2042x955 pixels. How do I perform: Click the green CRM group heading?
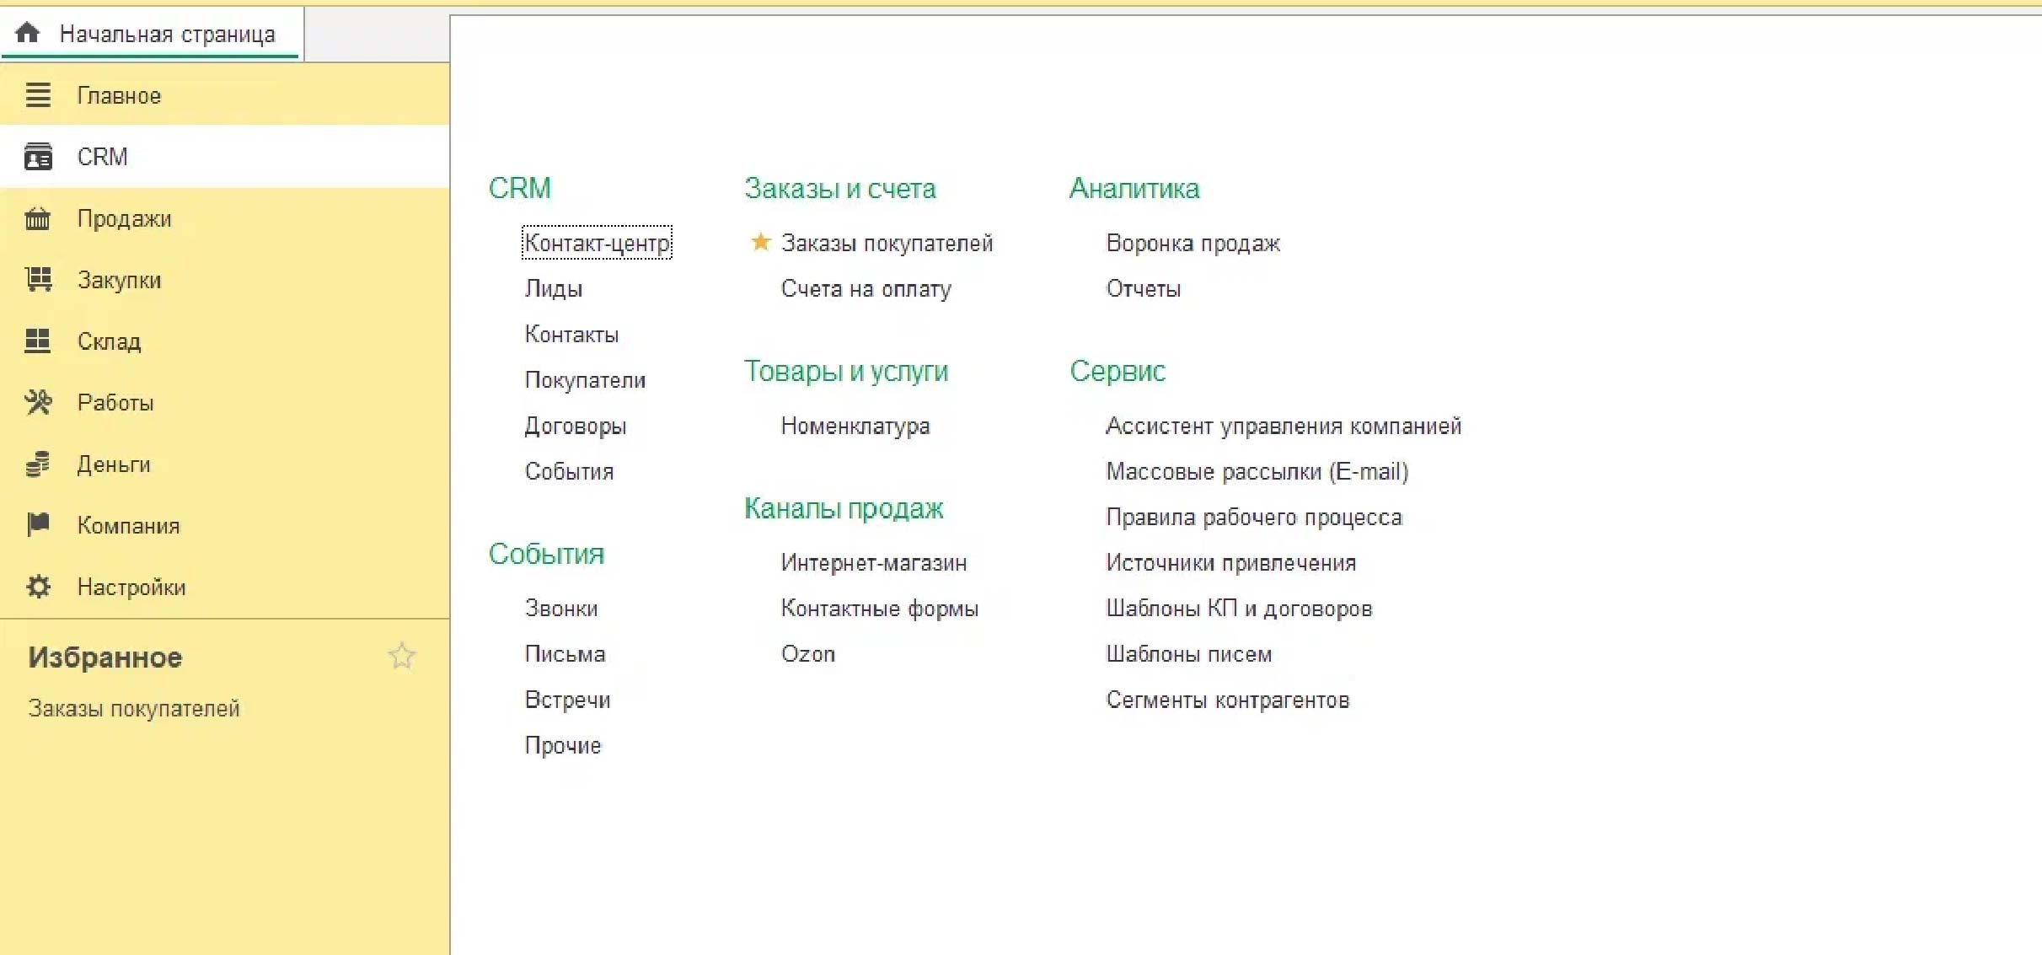pyautogui.click(x=519, y=188)
